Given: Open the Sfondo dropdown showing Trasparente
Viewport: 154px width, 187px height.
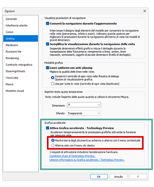Looking at the screenshot, I should [84, 113].
